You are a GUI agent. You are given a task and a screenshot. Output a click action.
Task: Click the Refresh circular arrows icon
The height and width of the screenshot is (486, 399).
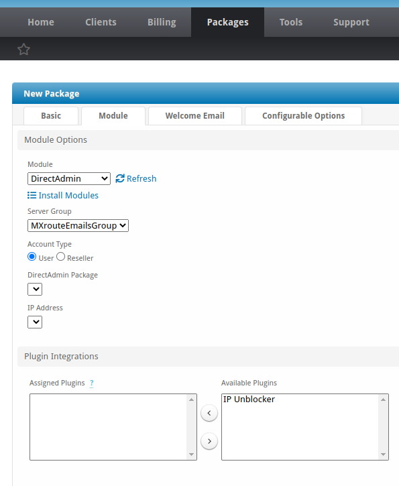pyautogui.click(x=120, y=178)
